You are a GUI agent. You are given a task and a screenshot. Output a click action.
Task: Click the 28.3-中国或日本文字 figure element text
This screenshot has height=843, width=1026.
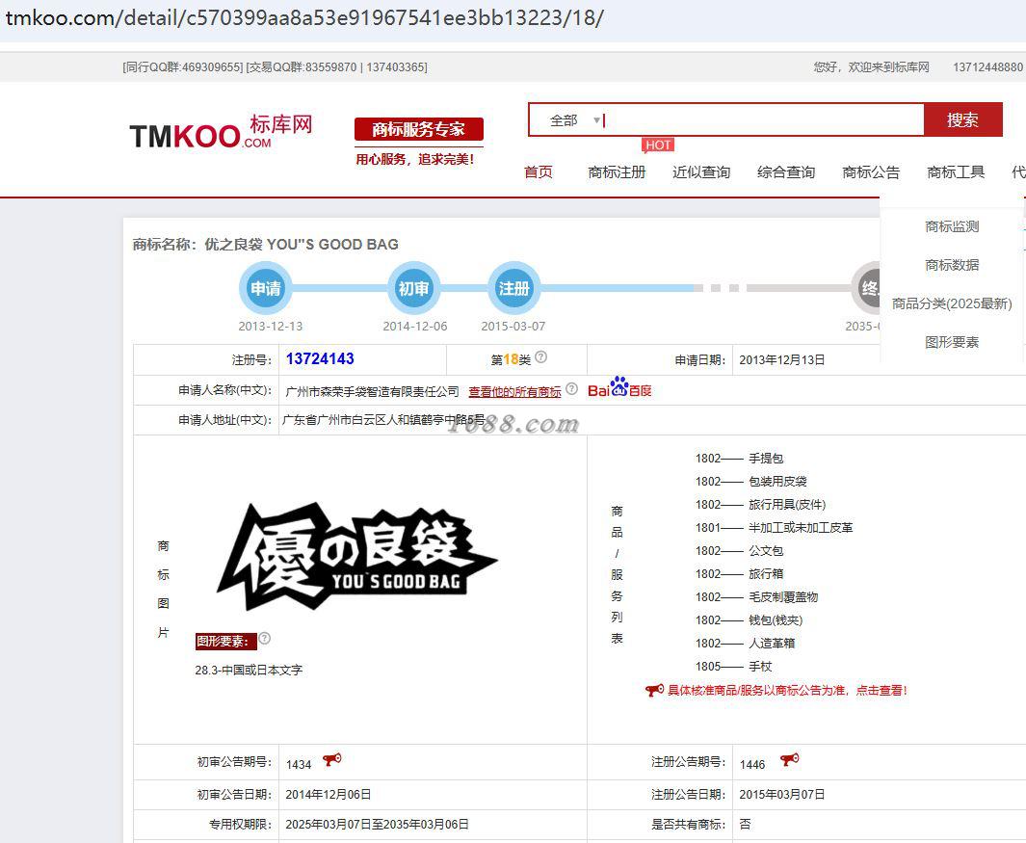tap(249, 671)
